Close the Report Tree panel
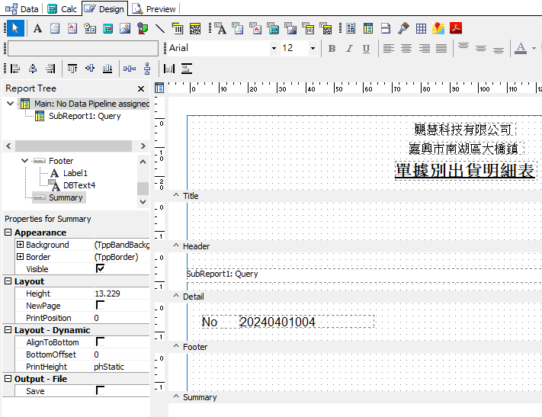Viewport: 542px width, 417px height. point(141,89)
